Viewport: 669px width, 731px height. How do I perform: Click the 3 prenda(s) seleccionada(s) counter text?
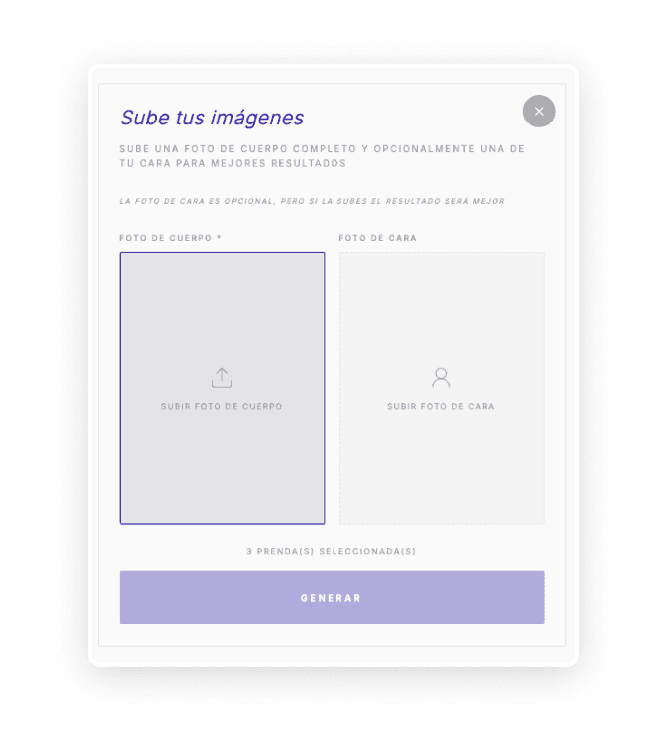[331, 551]
